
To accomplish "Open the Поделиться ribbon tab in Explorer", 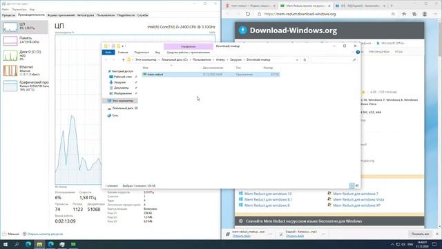I will (142, 53).
